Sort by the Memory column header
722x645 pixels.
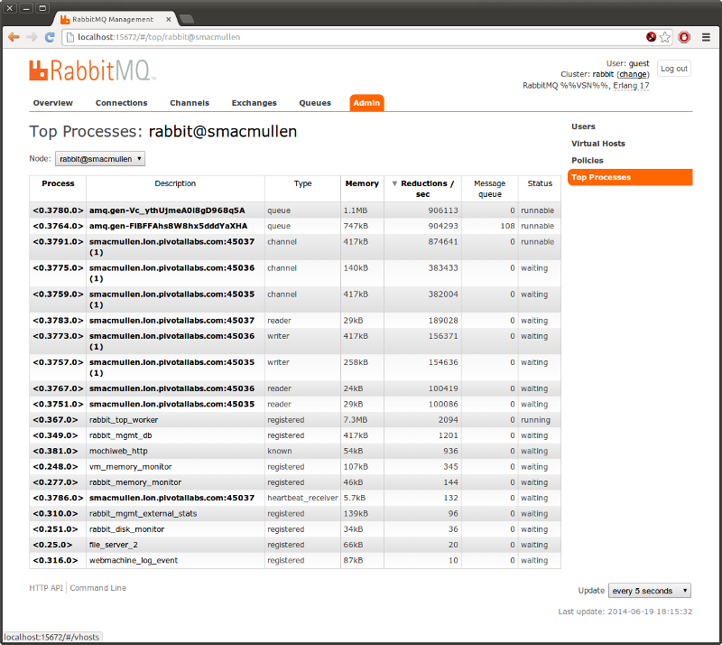pos(362,183)
